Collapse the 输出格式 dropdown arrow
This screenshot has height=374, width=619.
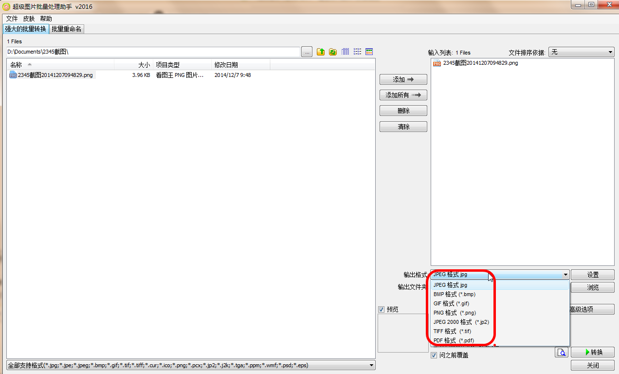pyautogui.click(x=565, y=275)
